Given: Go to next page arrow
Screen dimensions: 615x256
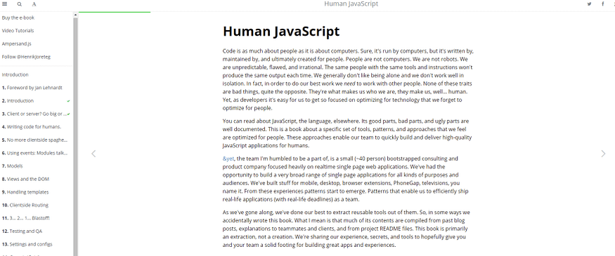Looking at the screenshot, I should (603, 154).
